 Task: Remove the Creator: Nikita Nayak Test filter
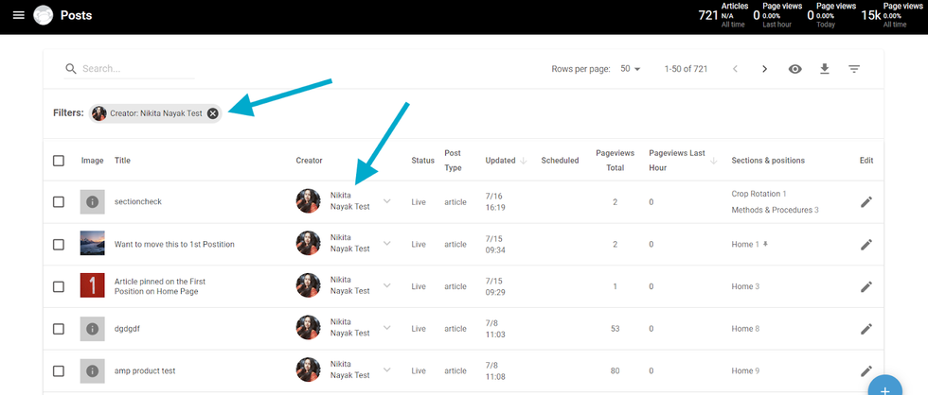pyautogui.click(x=213, y=113)
